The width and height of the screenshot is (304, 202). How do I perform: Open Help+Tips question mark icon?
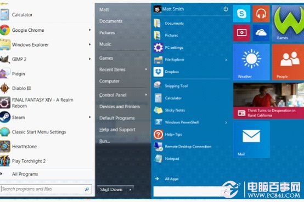point(158,134)
